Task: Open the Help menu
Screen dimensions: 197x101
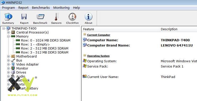Action: point(76,8)
